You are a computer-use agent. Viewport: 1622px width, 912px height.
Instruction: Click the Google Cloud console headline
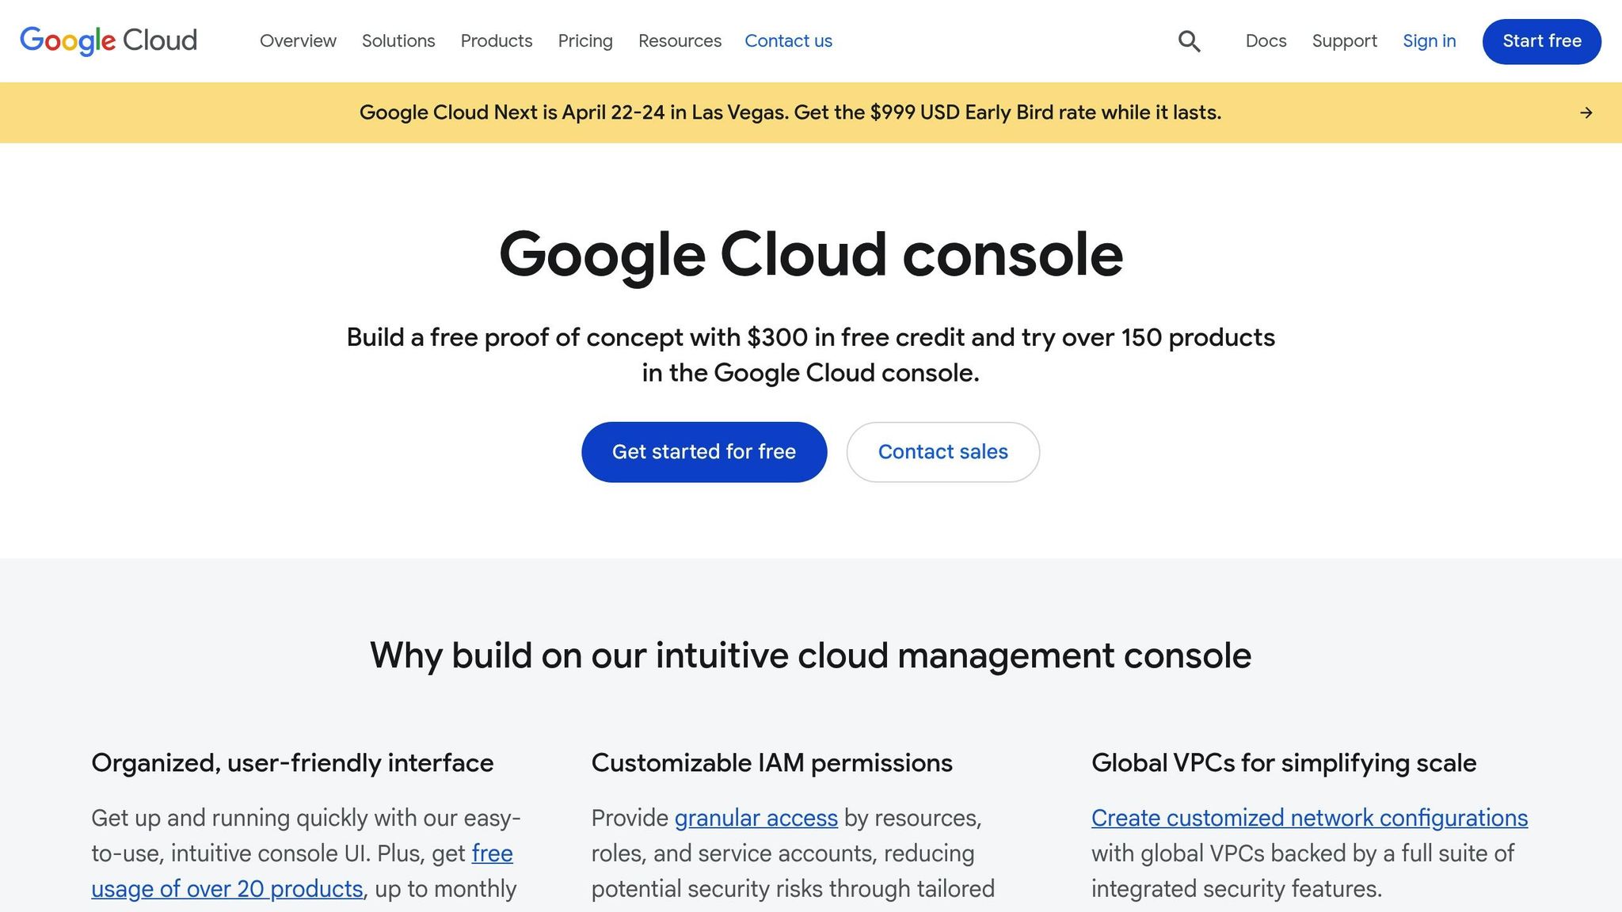811,253
